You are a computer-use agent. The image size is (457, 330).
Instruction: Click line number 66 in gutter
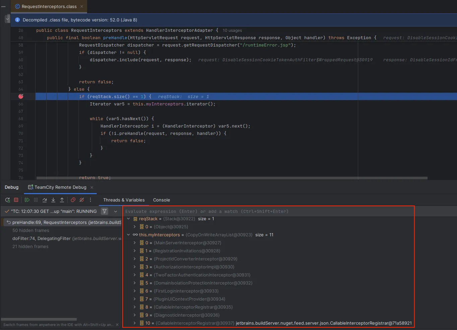click(x=21, y=104)
